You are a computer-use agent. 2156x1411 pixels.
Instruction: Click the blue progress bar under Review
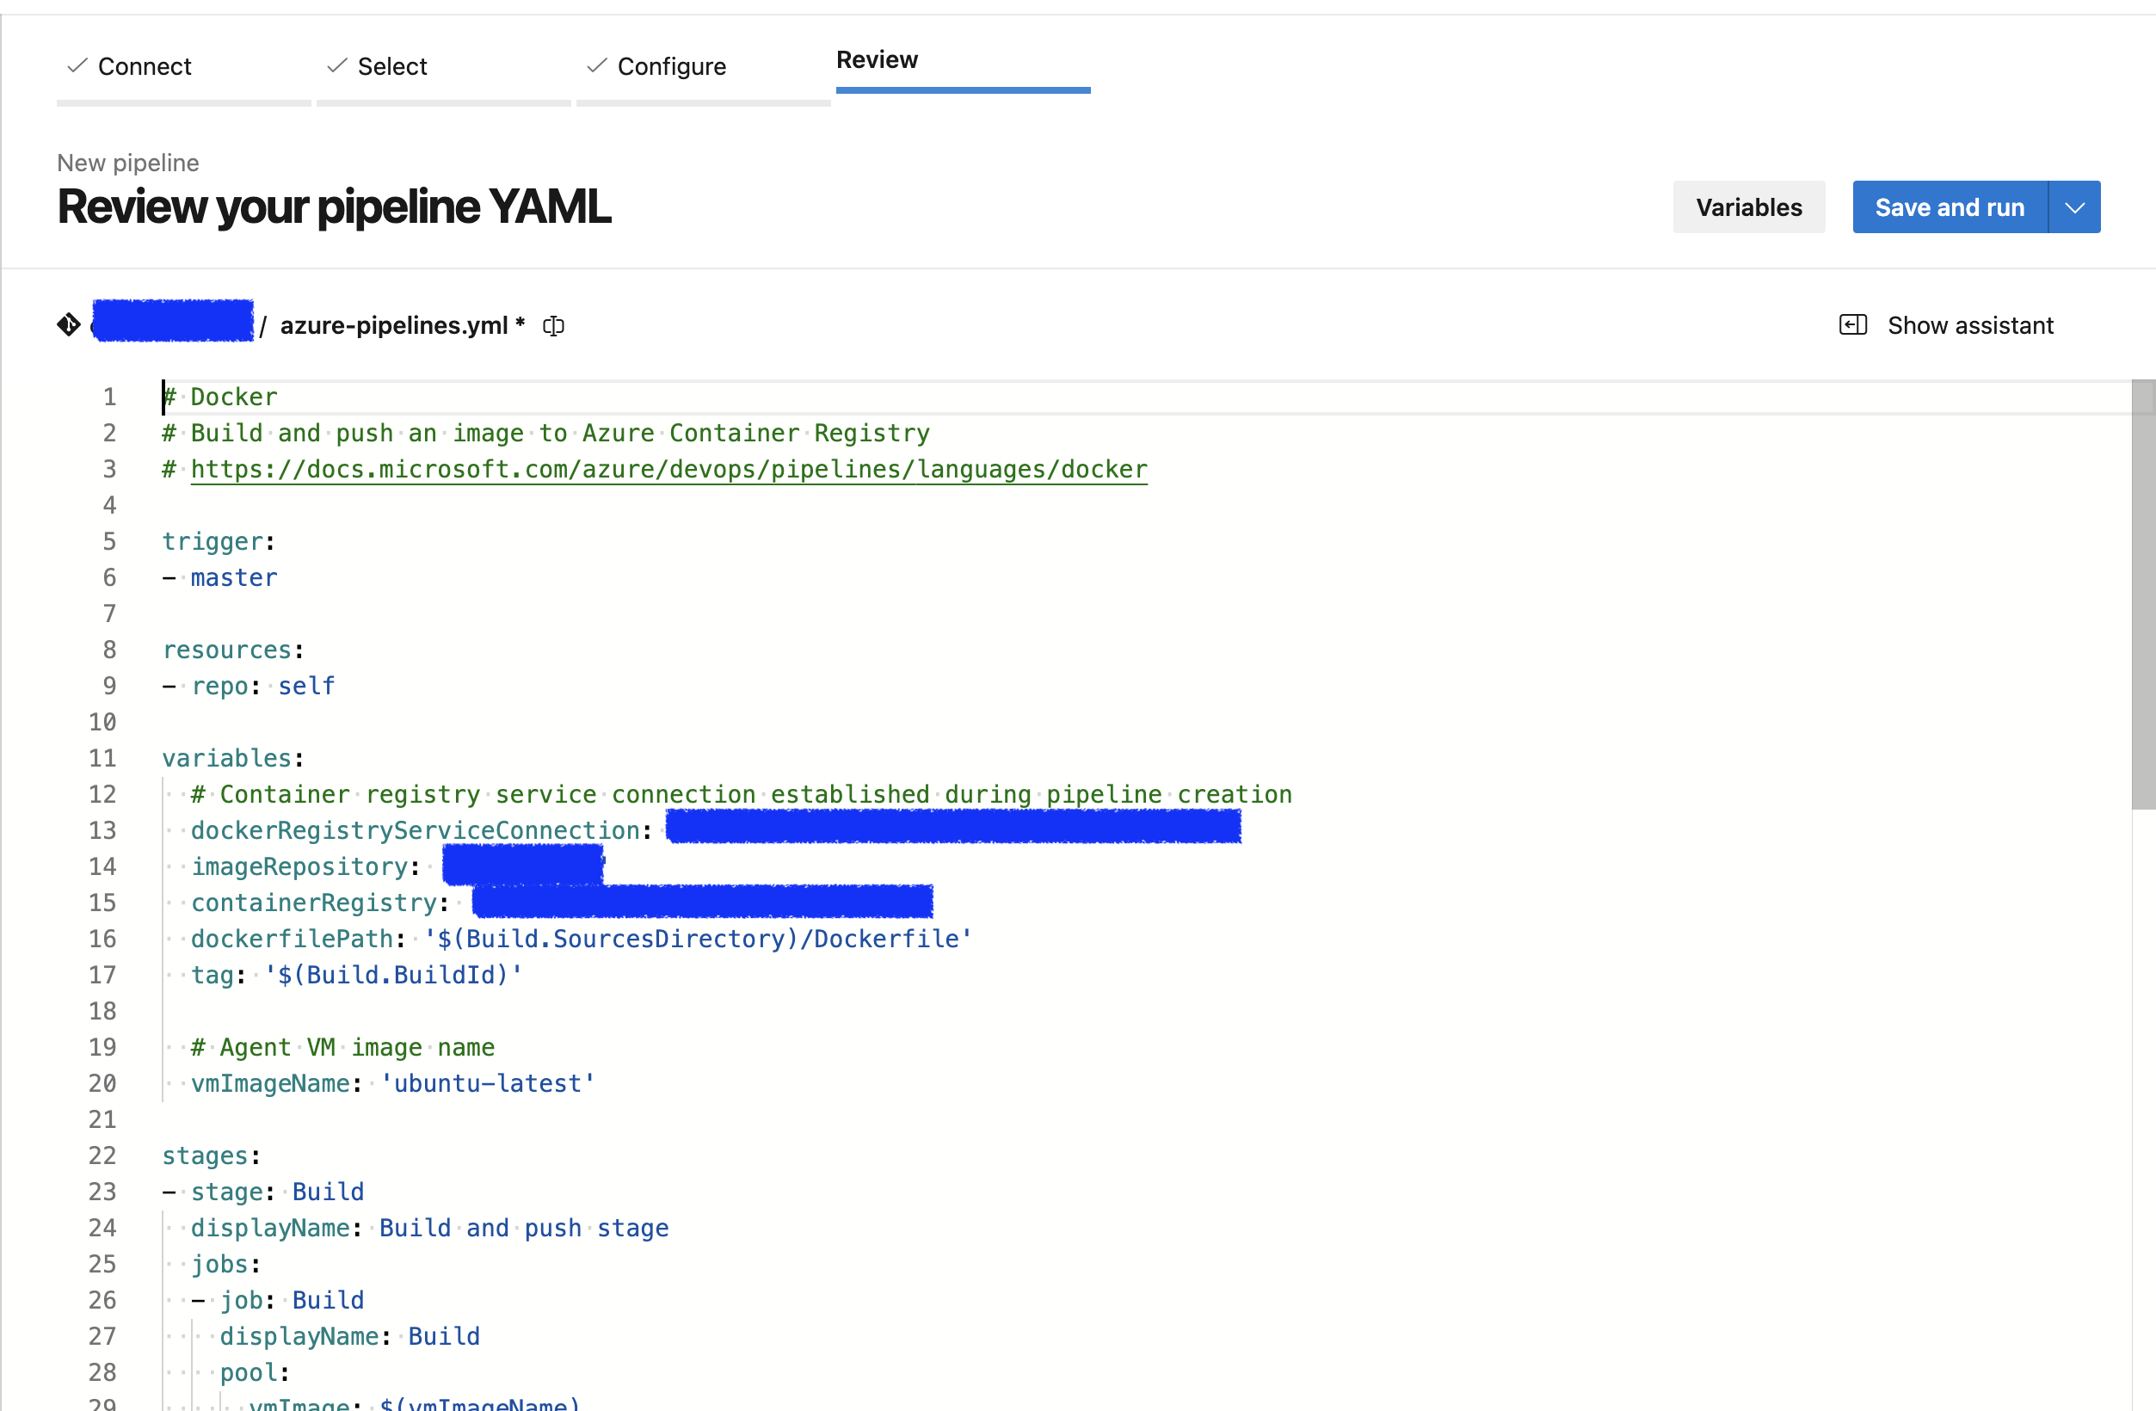963,89
